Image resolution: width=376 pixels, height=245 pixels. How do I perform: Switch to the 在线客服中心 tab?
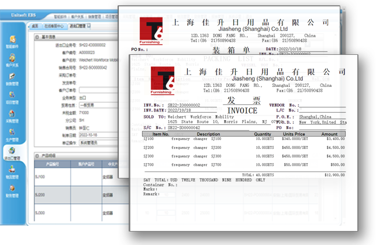point(54,26)
